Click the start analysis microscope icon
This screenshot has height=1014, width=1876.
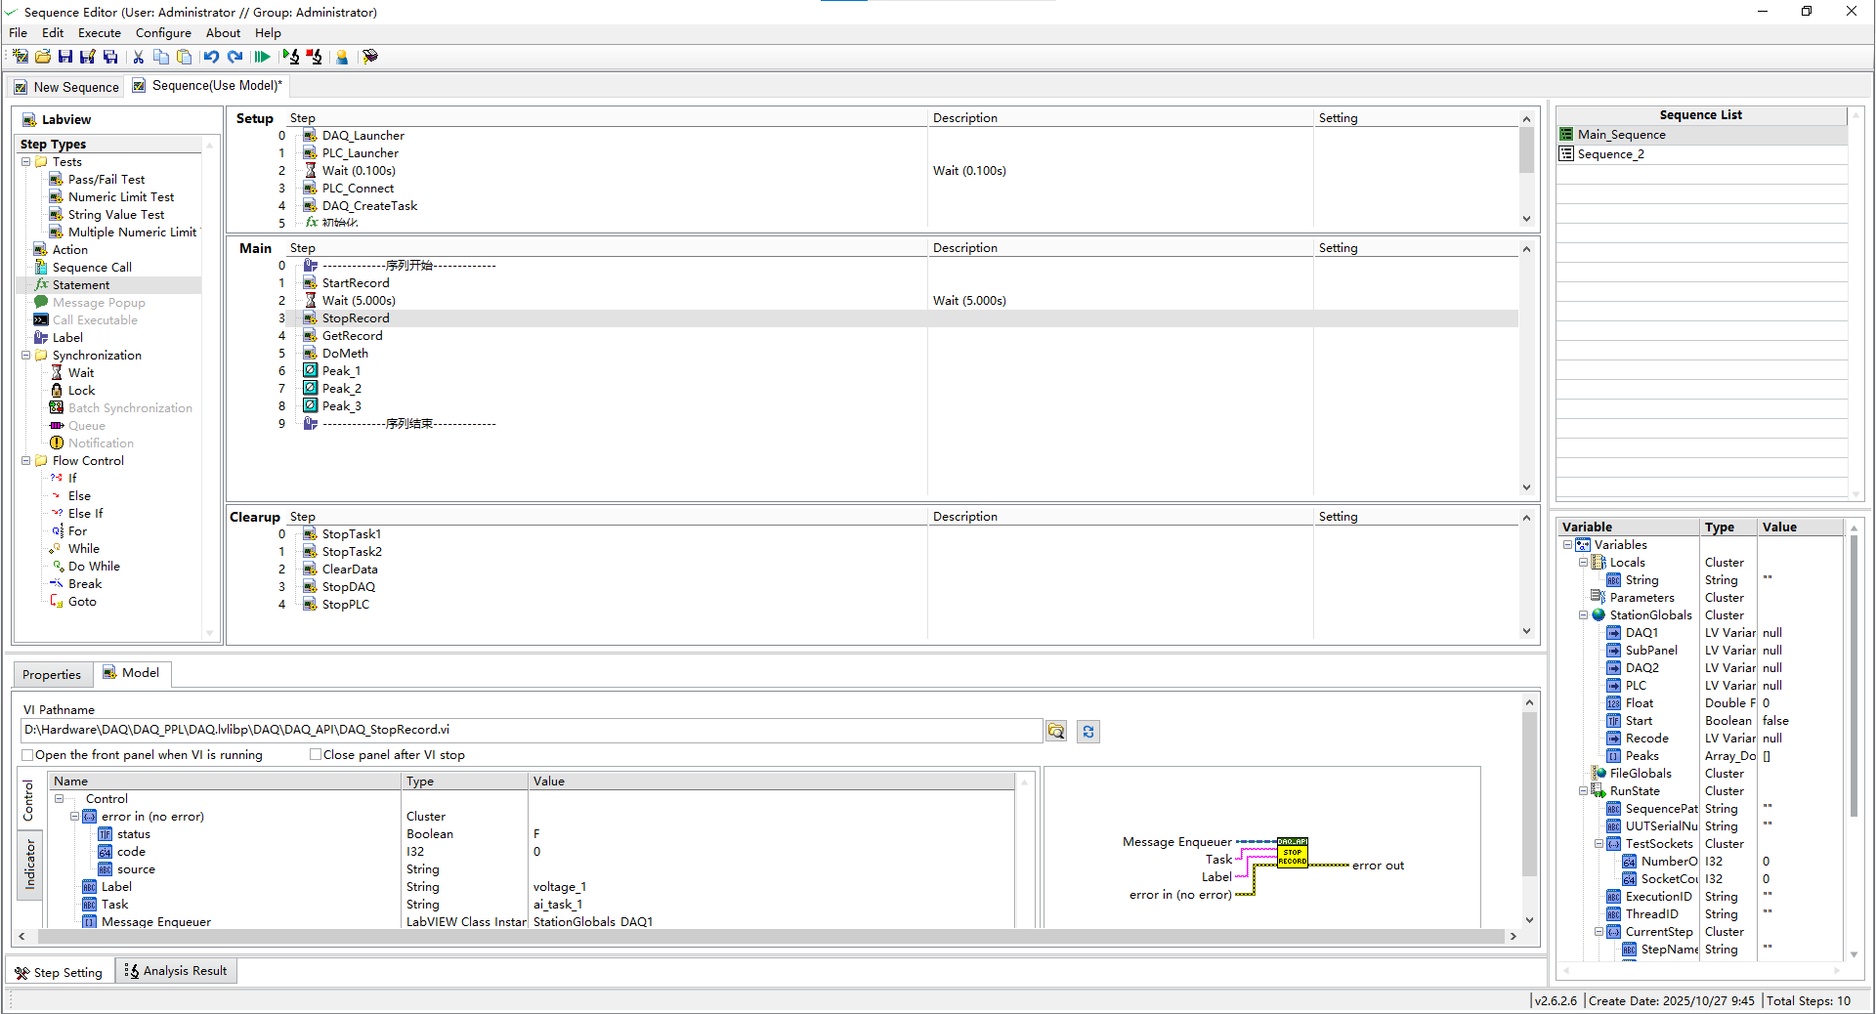(x=291, y=57)
